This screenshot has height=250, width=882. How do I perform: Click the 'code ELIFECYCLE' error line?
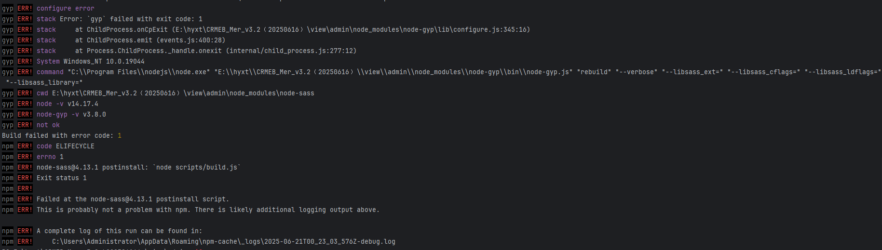[66, 146]
